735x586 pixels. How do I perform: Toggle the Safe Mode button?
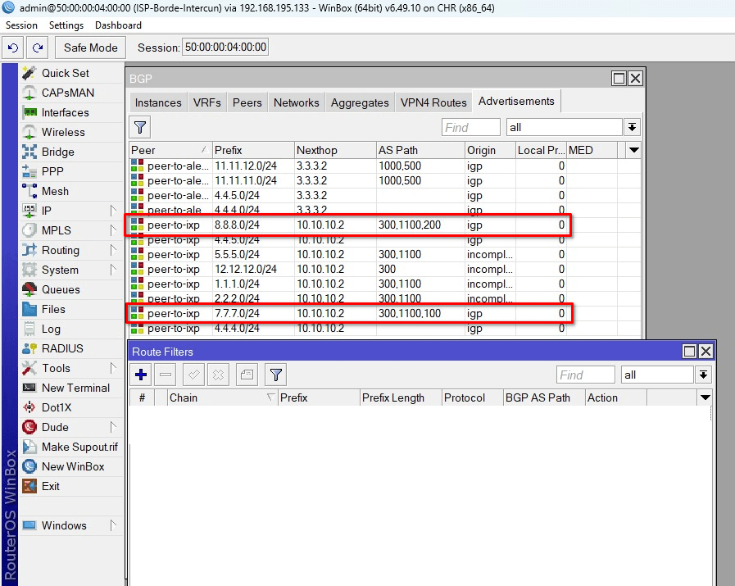click(x=90, y=48)
